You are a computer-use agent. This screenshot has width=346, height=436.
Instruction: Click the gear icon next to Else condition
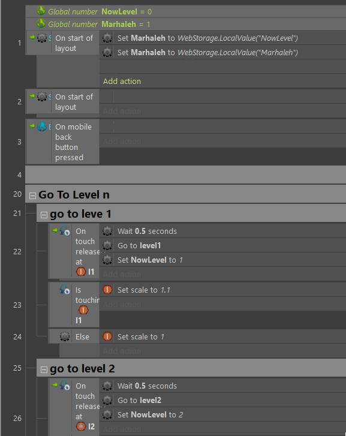pos(65,336)
